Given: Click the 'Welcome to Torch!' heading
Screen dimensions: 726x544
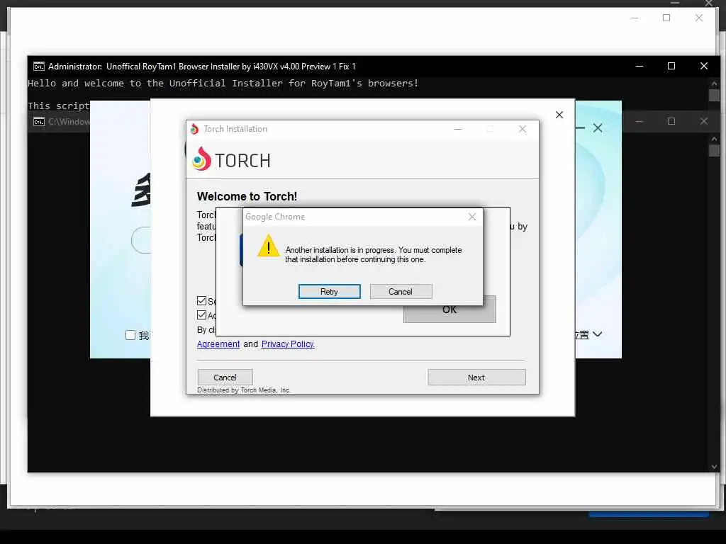Looking at the screenshot, I should [x=247, y=196].
